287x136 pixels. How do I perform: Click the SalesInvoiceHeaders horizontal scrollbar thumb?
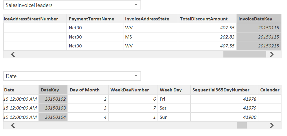(x=245, y=54)
